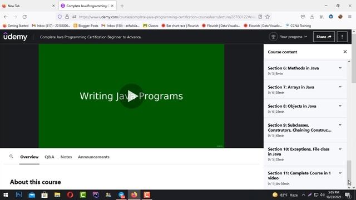Viewport: 356px width, 200px height.
Task: Open the Announcements tab
Action: (93, 157)
